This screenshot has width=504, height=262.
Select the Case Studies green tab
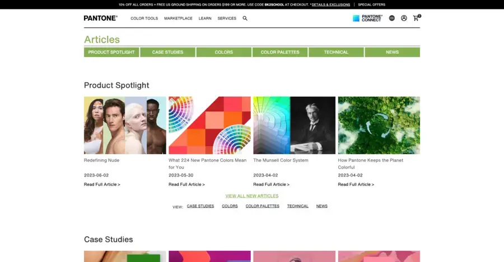(167, 52)
